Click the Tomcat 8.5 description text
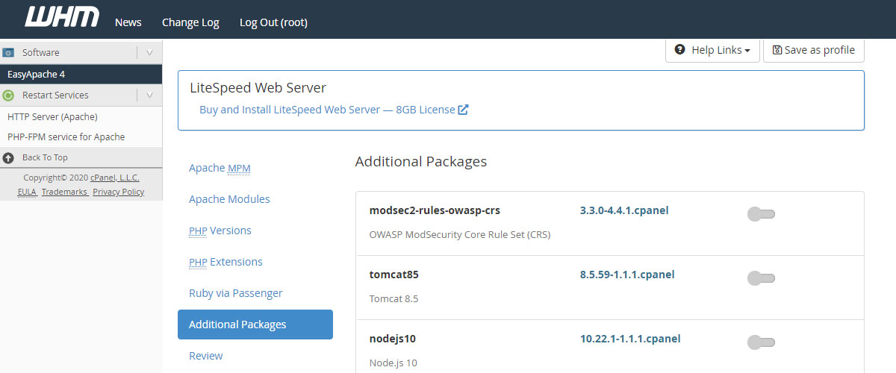This screenshot has width=896, height=373. coord(394,298)
